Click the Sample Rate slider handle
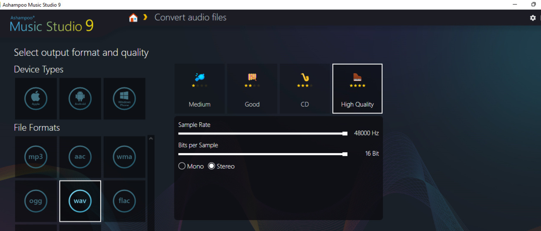Screen dimensions: 541x231 click(345, 133)
